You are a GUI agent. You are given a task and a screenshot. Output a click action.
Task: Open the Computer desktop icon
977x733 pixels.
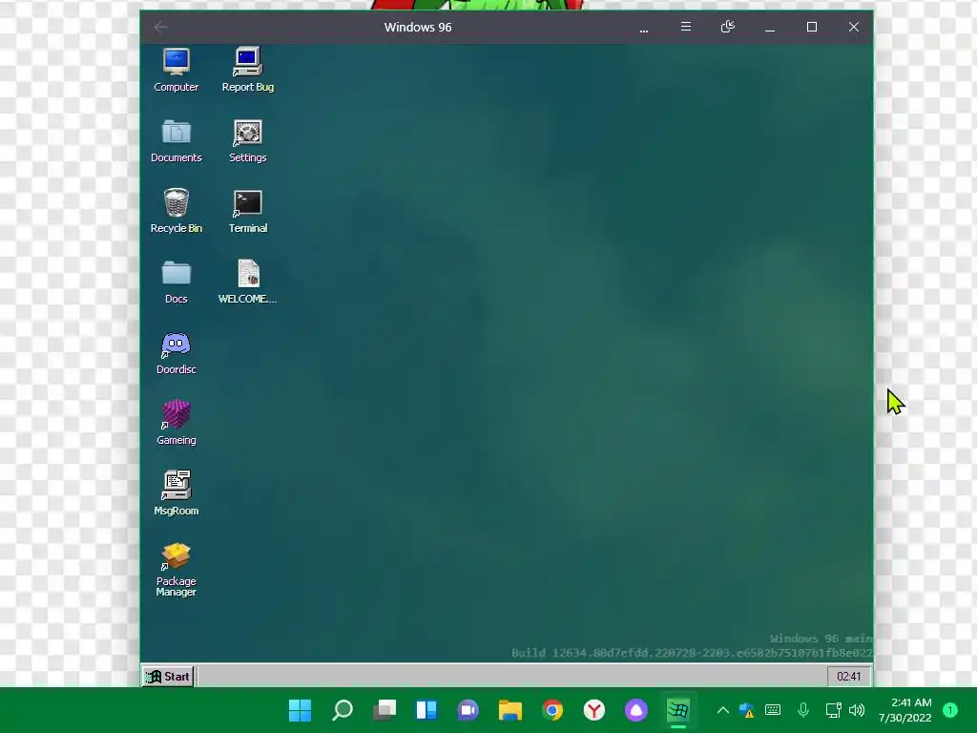(x=177, y=70)
